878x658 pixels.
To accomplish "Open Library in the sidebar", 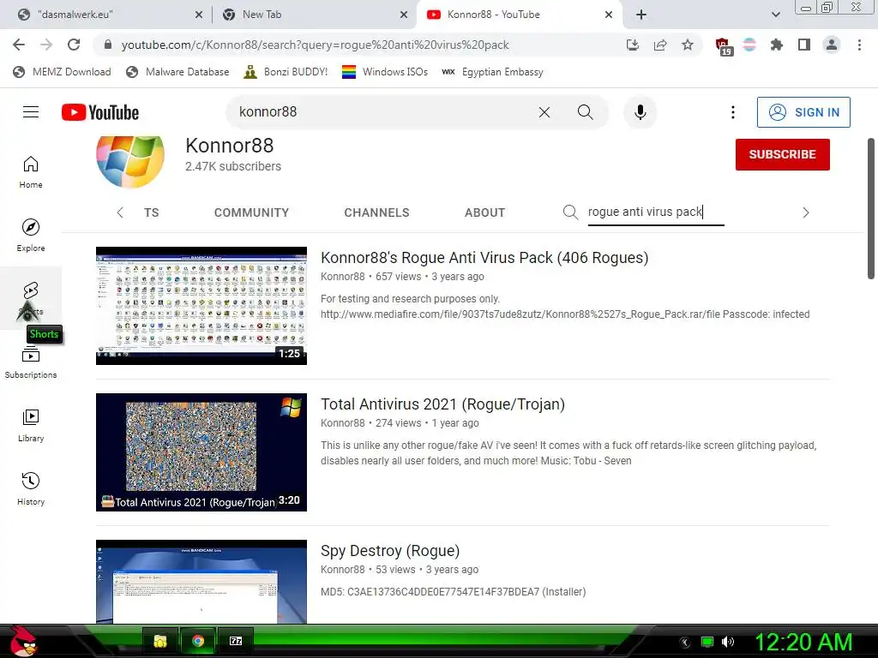I will [31, 426].
